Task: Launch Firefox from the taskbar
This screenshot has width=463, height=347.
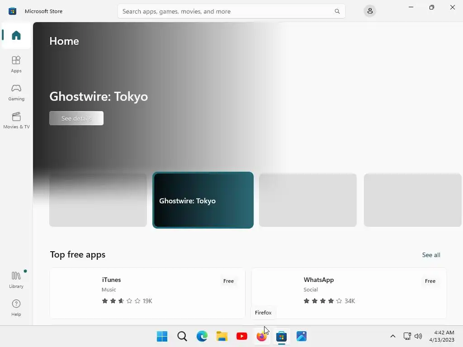Action: (262, 336)
